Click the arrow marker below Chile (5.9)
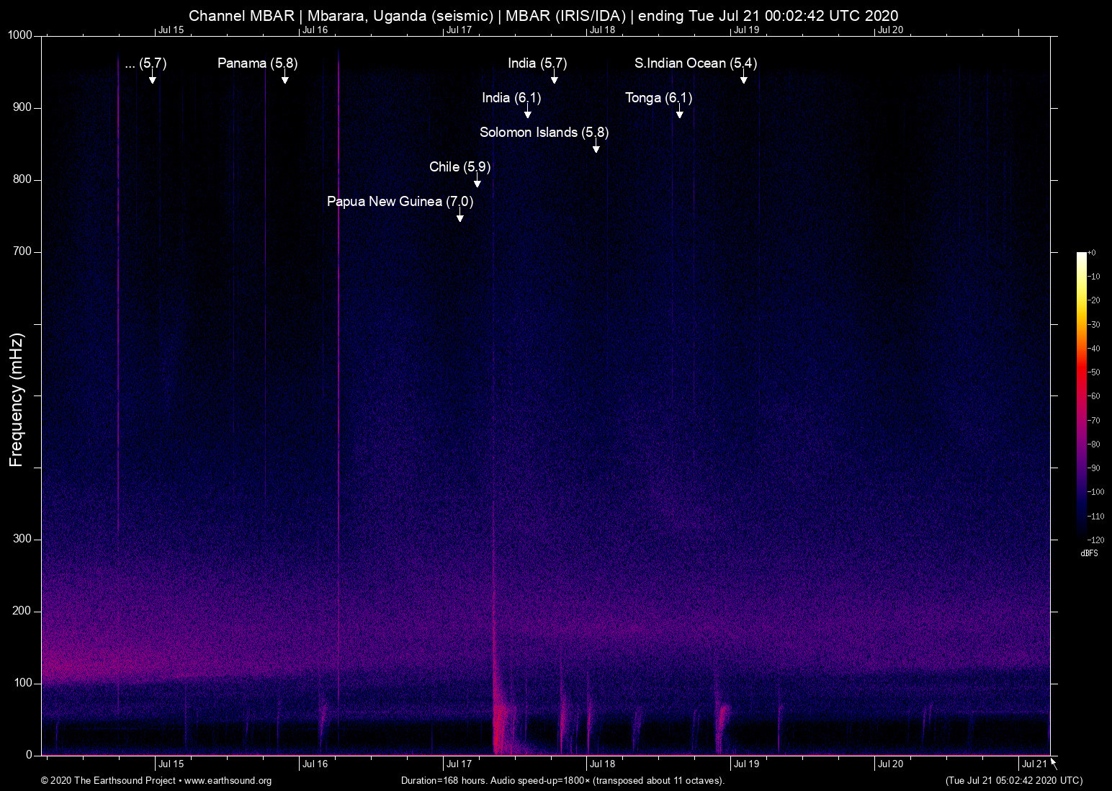The height and width of the screenshot is (791, 1112). click(477, 182)
